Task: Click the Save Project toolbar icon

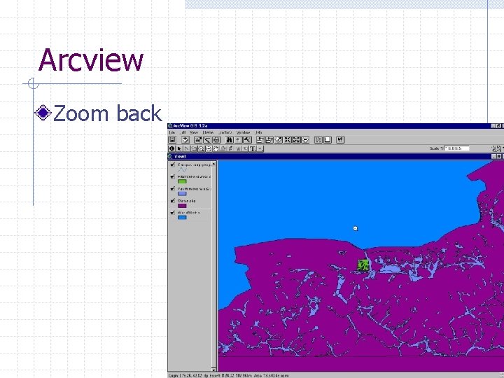Action: 172,139
